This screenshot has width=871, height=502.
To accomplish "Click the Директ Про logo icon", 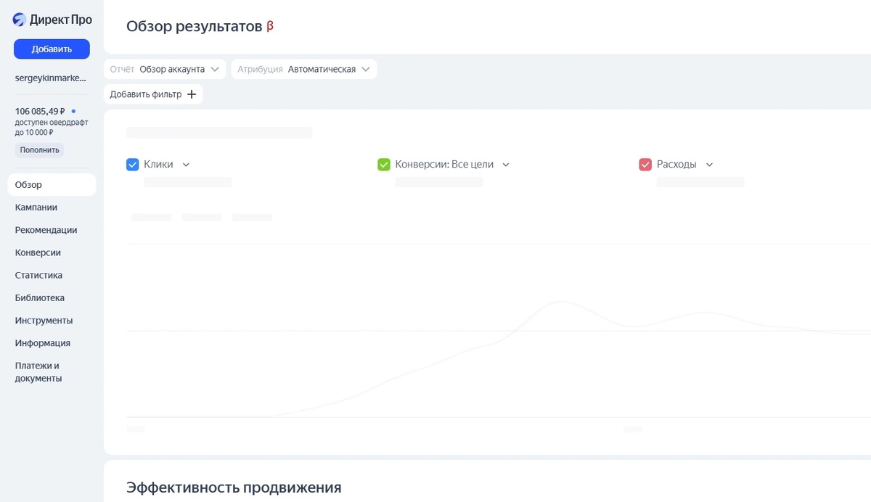I will [20, 20].
